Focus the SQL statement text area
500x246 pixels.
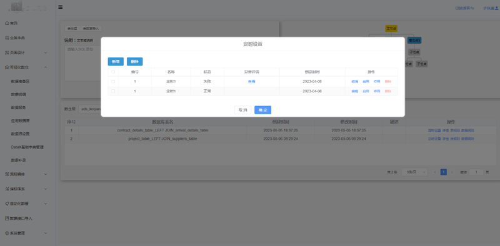[x=83, y=63]
